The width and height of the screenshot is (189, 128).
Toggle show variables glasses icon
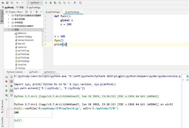(12, 91)
